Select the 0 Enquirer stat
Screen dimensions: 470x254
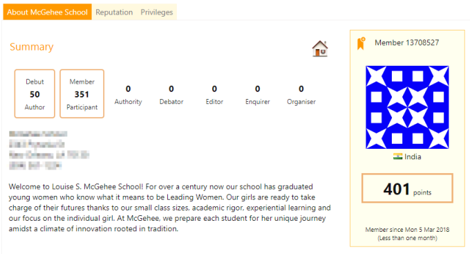coord(258,95)
